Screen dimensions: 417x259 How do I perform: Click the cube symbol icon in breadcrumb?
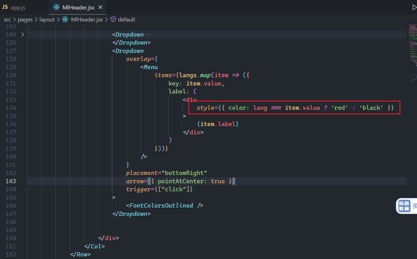(x=113, y=19)
